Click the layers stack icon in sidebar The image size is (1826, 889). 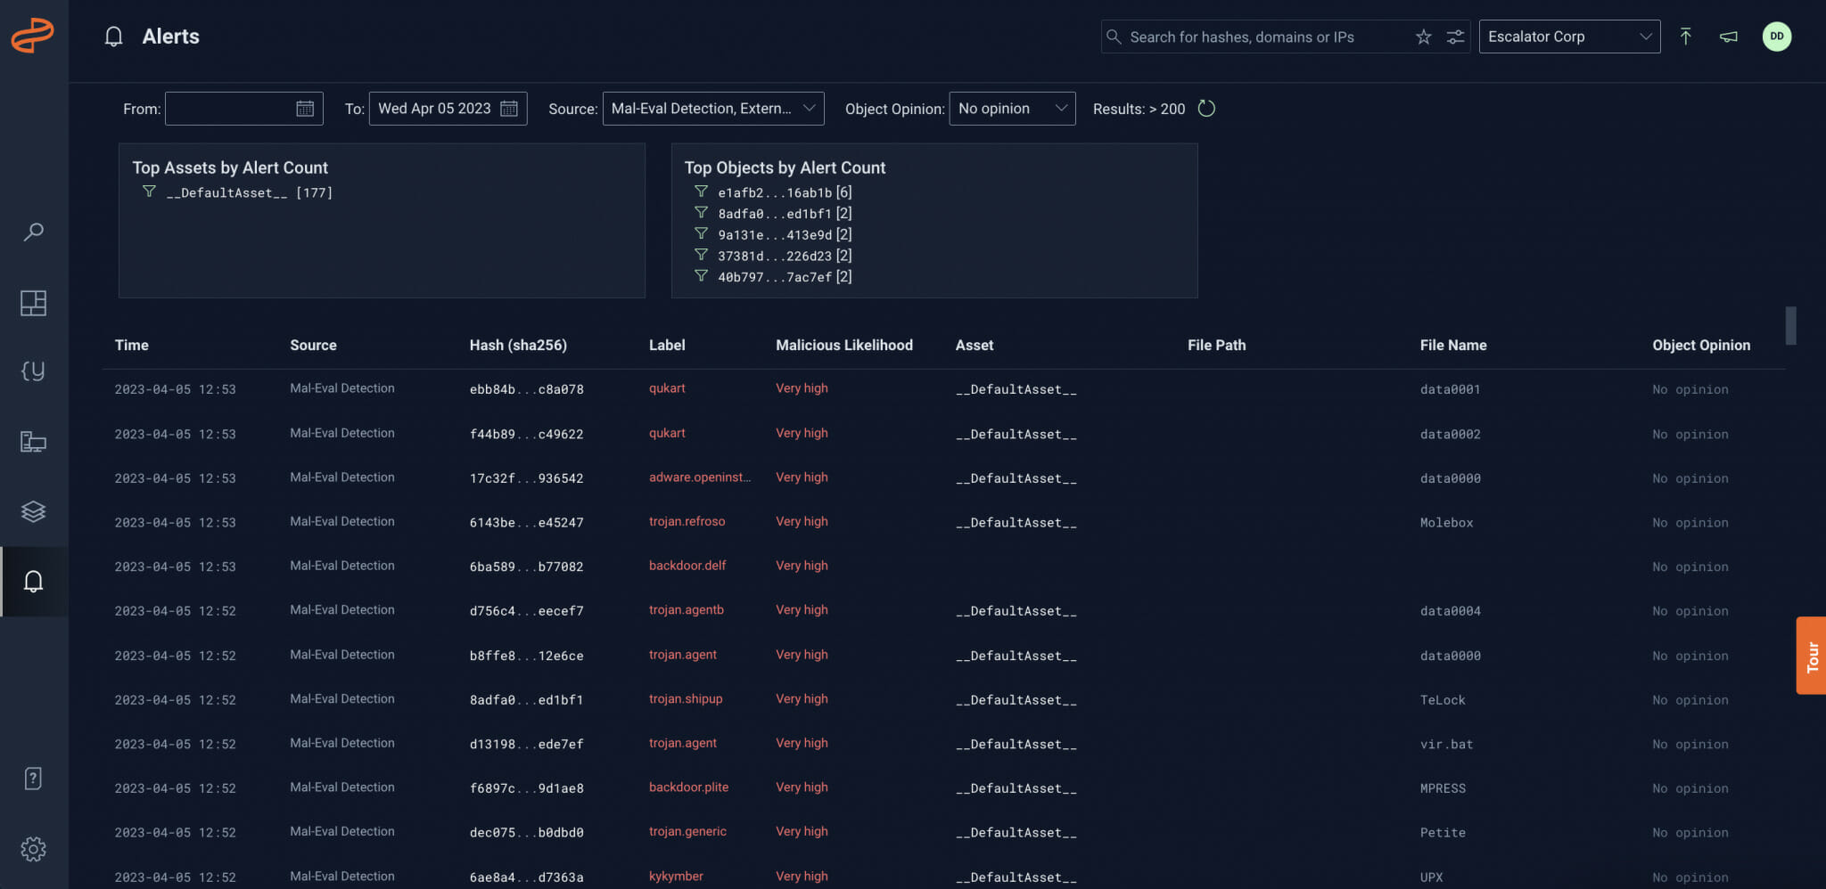click(x=33, y=511)
